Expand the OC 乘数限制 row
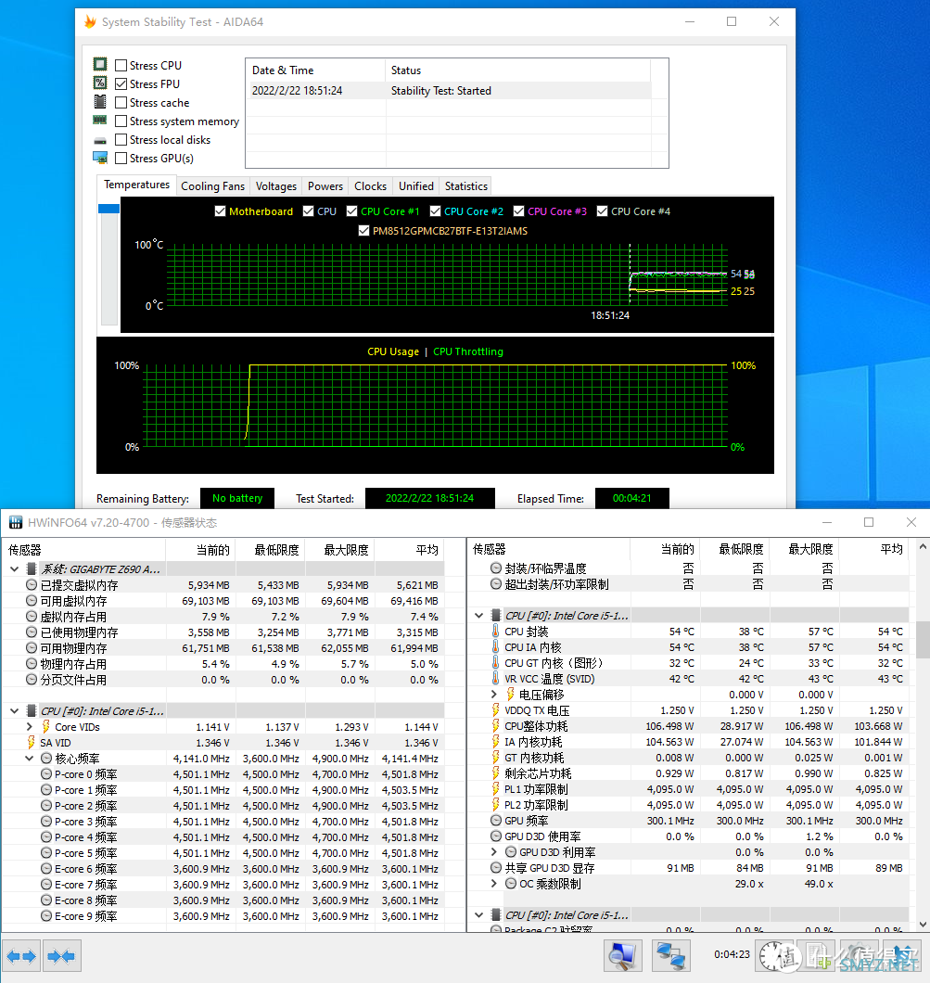The width and height of the screenshot is (930, 983). pyautogui.click(x=494, y=884)
